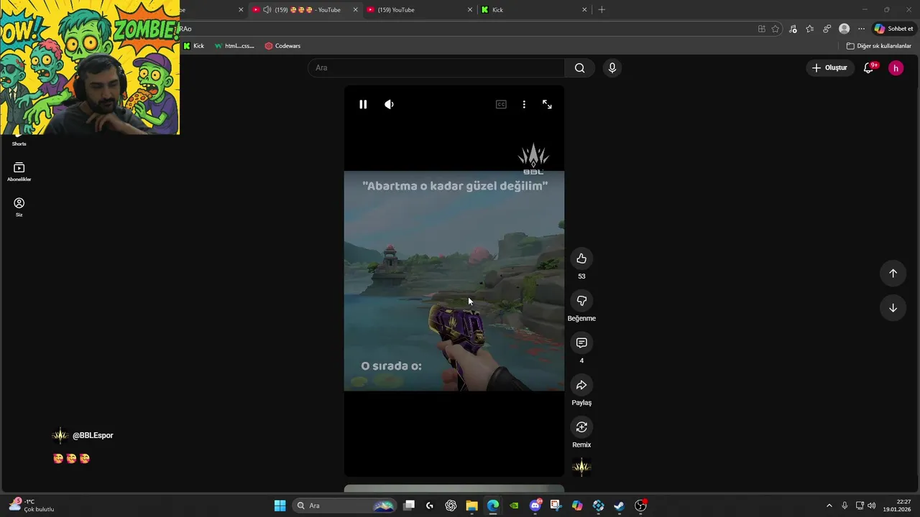The width and height of the screenshot is (920, 517).
Task: Open the Edge toolbar icon with chat bubbles
Action: click(827, 29)
